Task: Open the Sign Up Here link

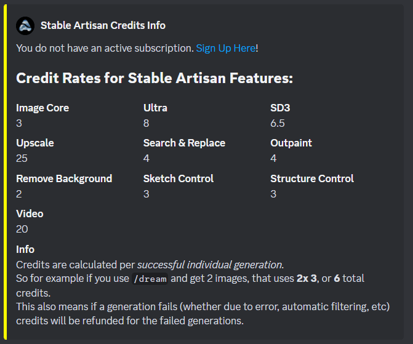Action: tap(226, 48)
